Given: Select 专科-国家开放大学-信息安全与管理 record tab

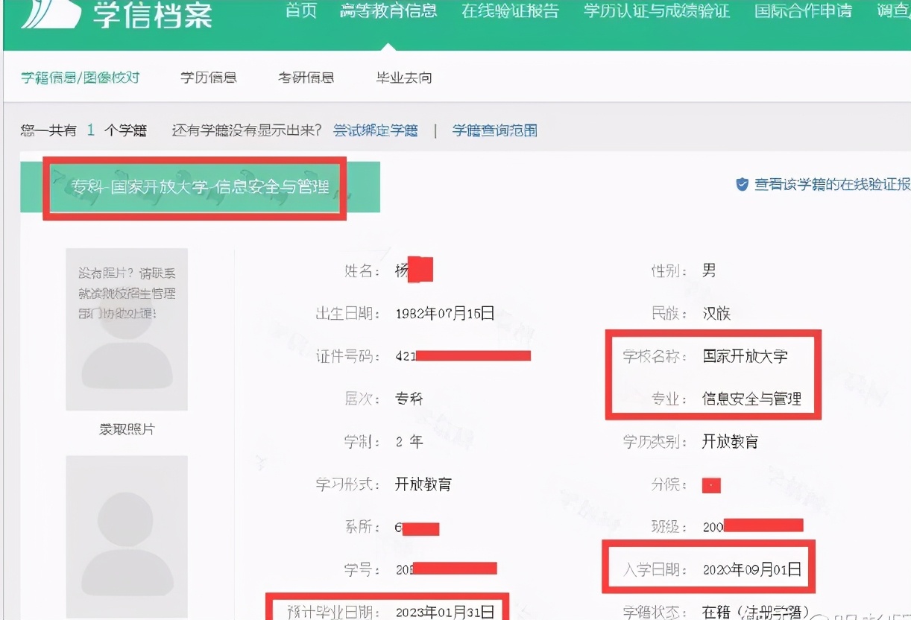Looking at the screenshot, I should [200, 187].
